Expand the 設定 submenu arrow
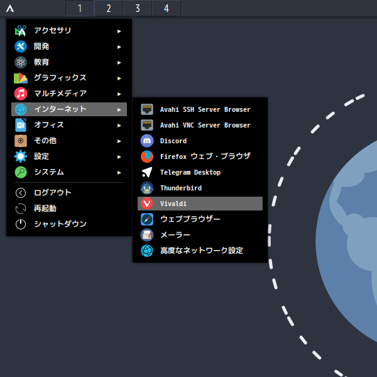Screen dimensions: 377x377 119,156
